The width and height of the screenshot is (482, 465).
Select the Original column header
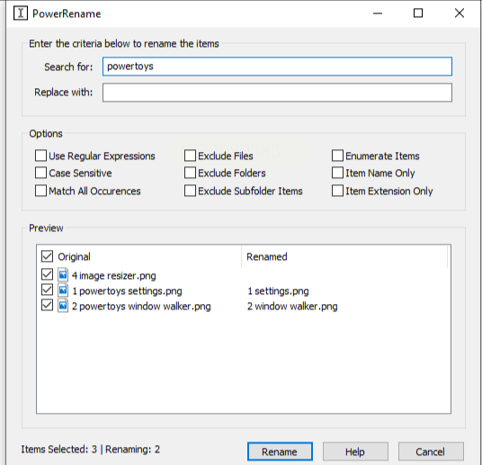tap(74, 257)
